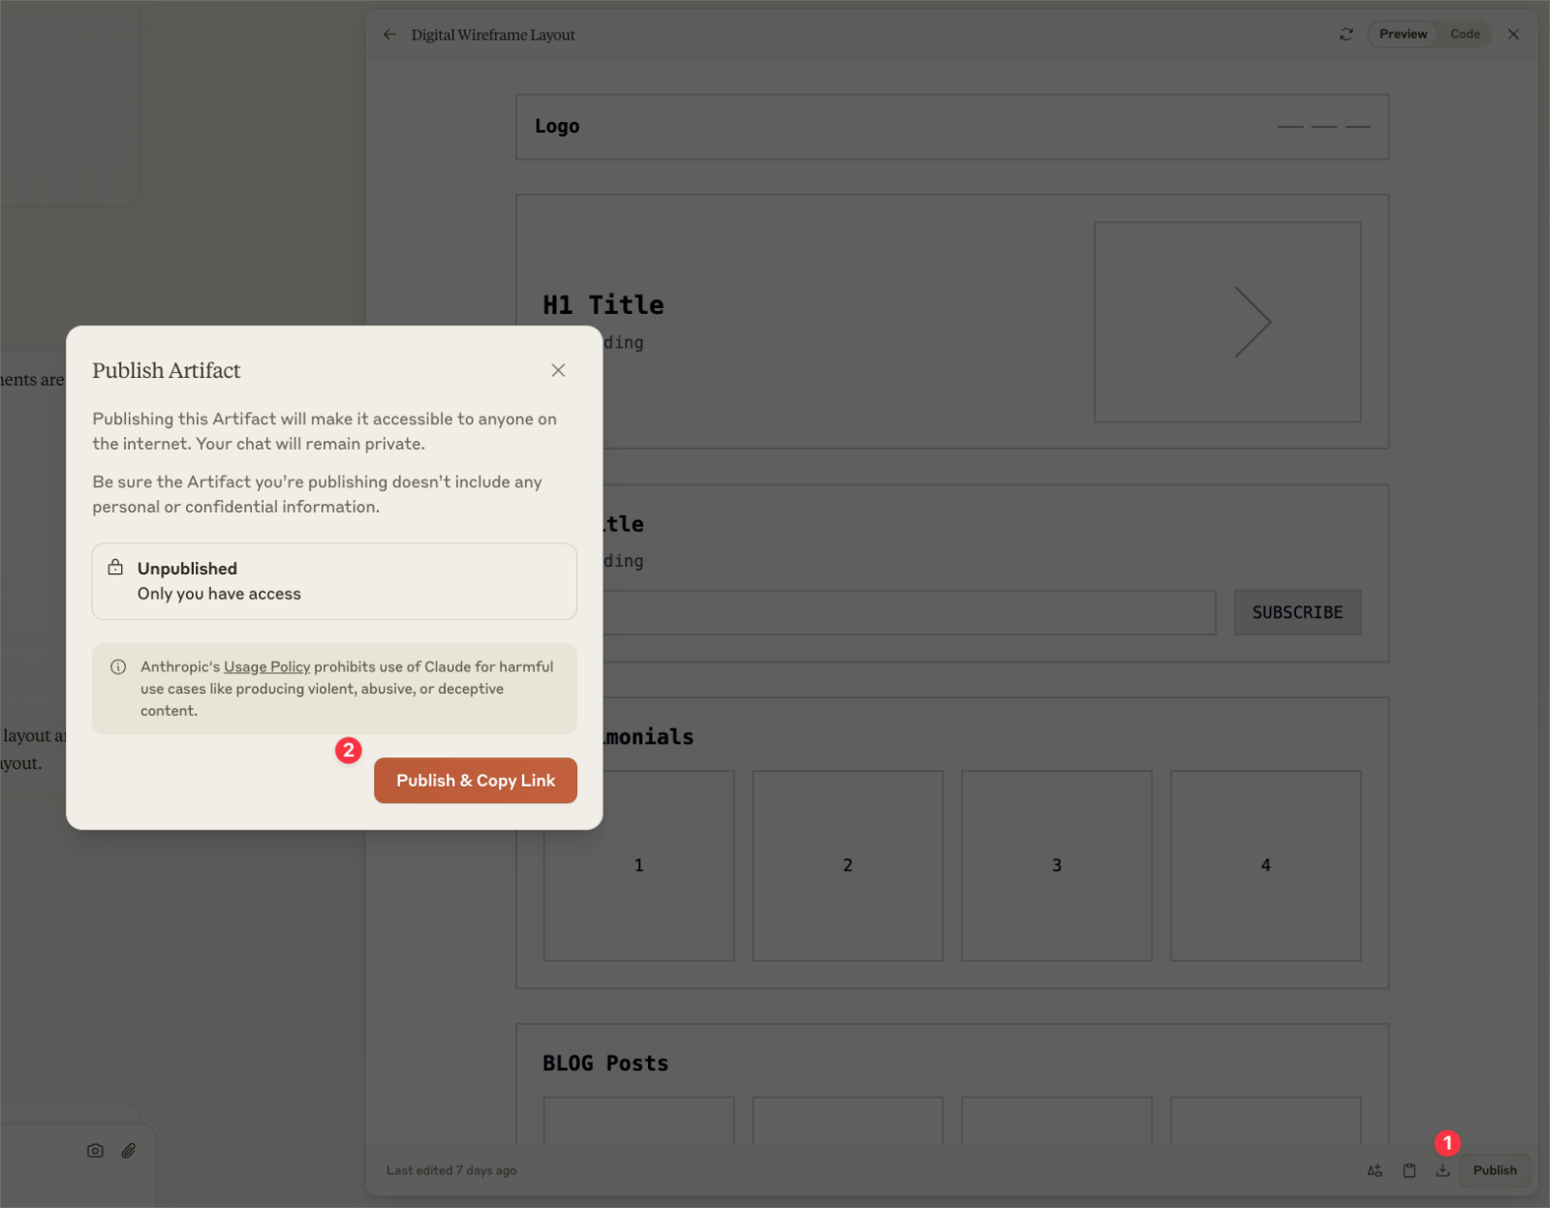Close the artifact panel with the X
This screenshot has height=1208, width=1550.
1513,35
